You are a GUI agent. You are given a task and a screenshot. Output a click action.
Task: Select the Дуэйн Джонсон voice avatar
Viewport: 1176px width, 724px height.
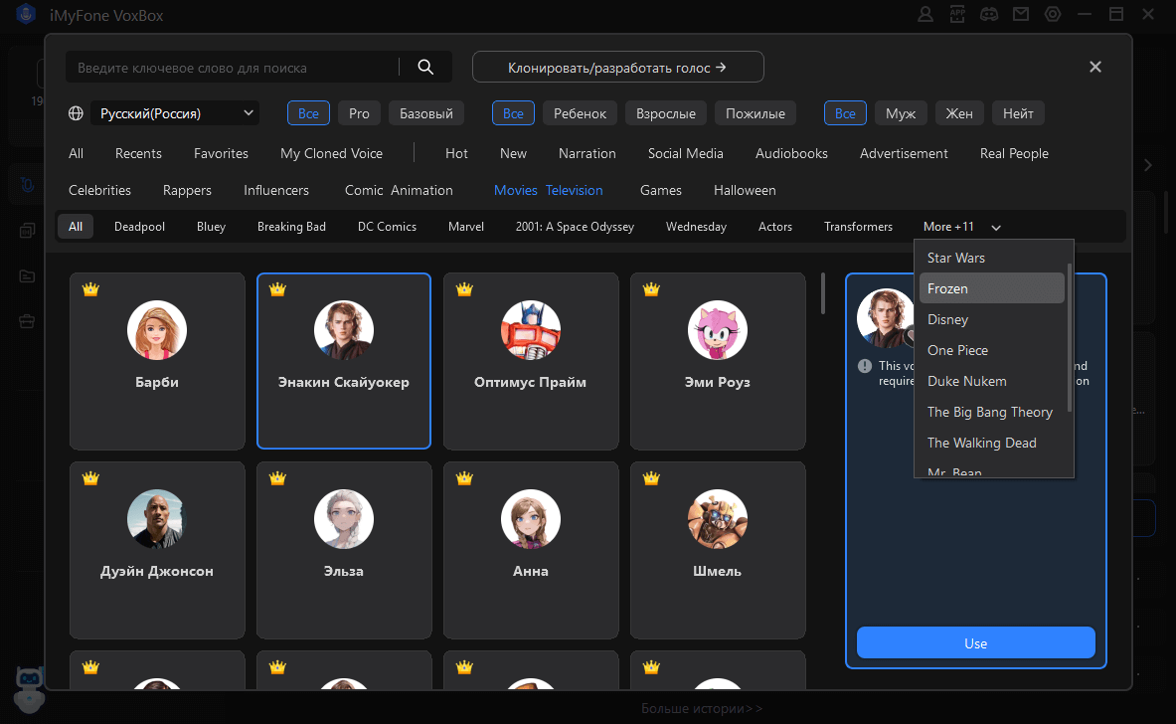(x=157, y=519)
